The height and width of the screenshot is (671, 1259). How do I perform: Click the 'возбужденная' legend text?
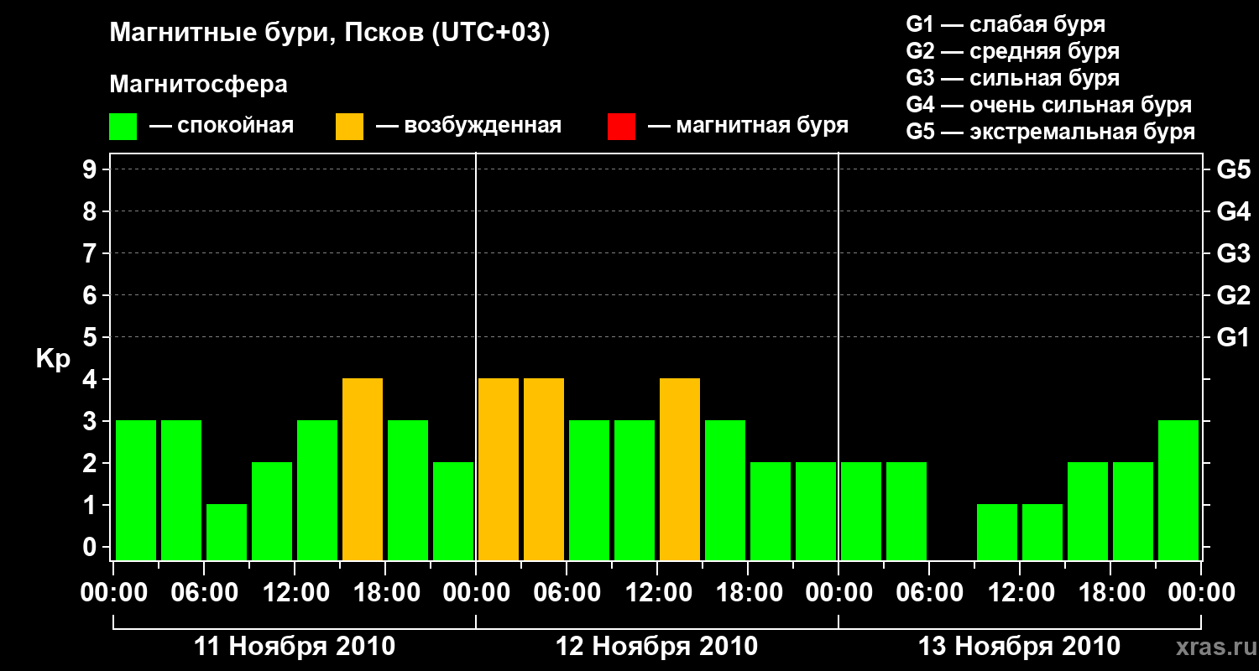tap(483, 127)
